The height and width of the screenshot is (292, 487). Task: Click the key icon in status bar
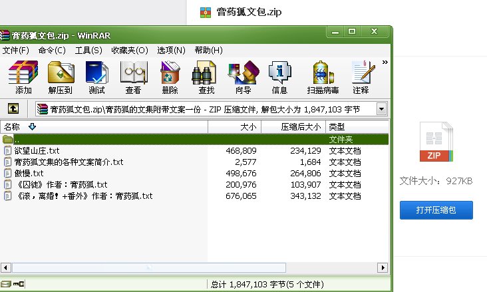[19, 284]
